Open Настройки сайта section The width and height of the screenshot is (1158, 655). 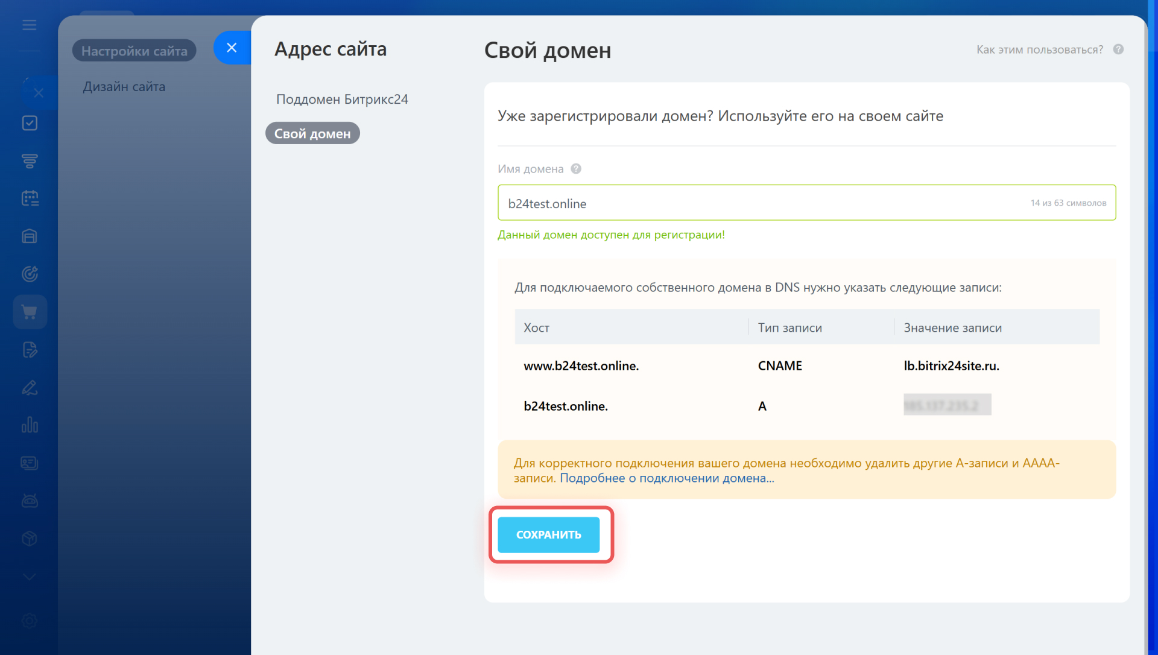(x=134, y=51)
